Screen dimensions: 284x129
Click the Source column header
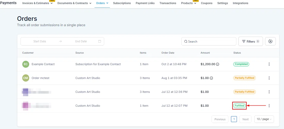(79, 53)
